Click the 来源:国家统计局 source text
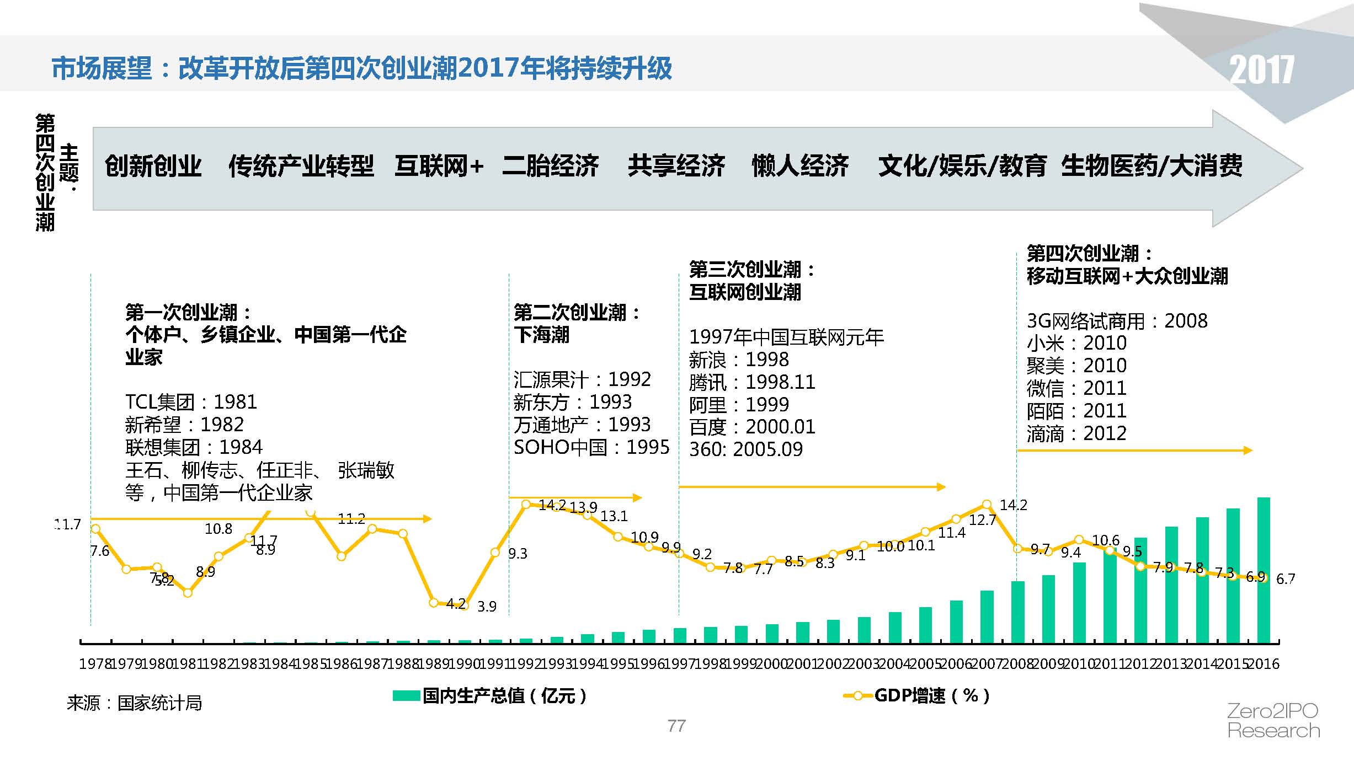The height and width of the screenshot is (761, 1354). point(134,703)
